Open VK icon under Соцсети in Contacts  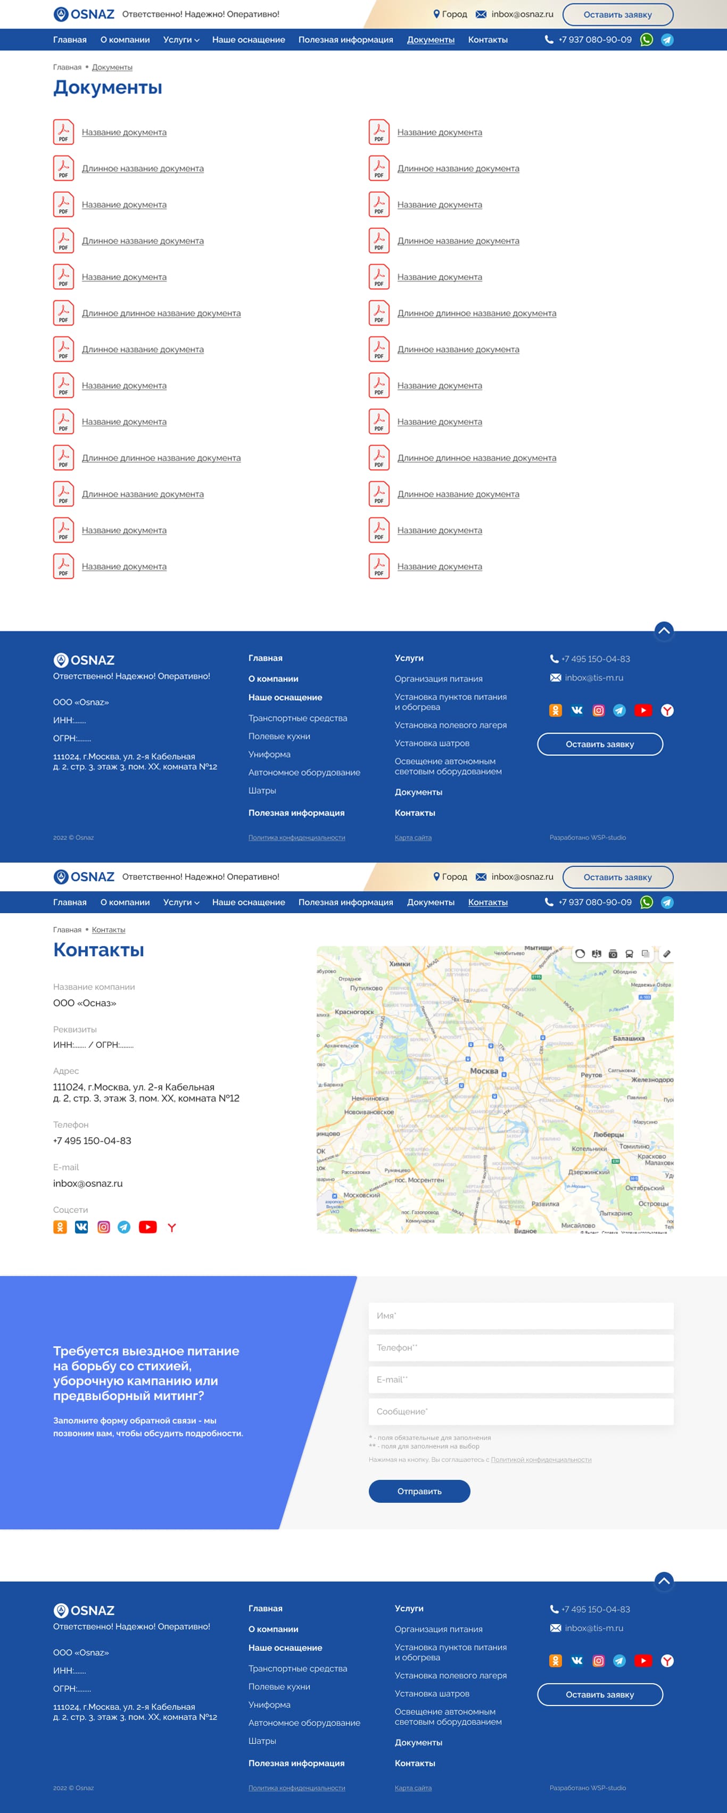81,1228
